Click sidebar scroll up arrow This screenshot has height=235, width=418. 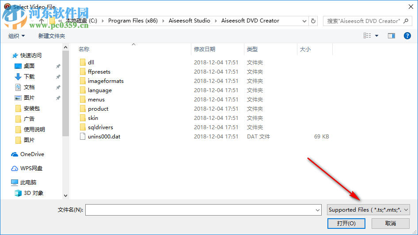point(65,47)
